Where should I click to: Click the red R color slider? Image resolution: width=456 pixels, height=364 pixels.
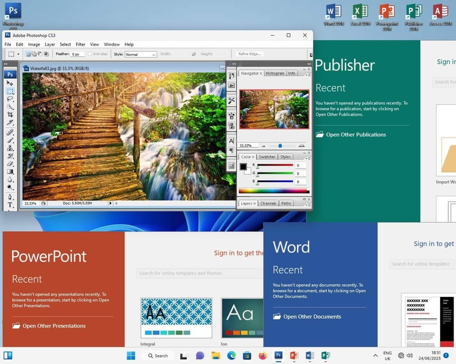[275, 165]
